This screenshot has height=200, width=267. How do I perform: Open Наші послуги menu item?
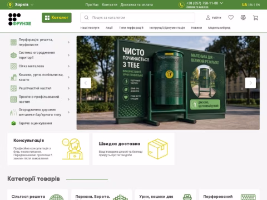[x=90, y=28]
